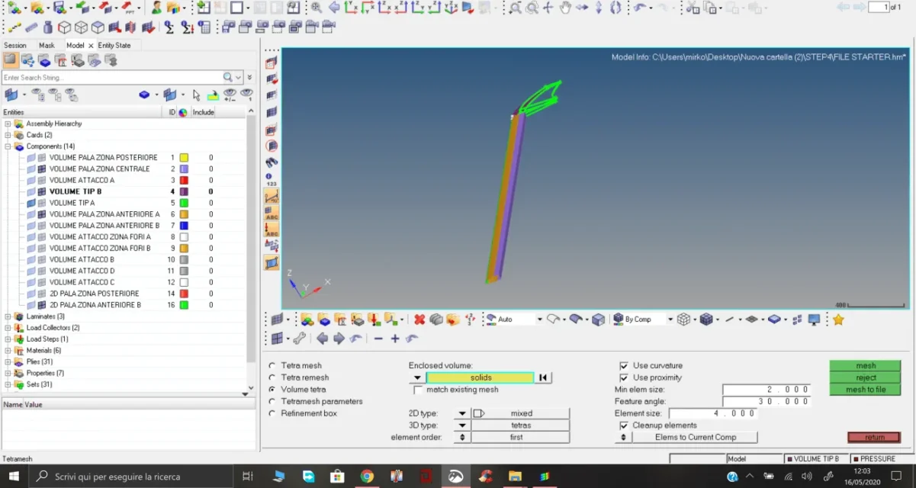The width and height of the screenshot is (916, 488).
Task: Click the undo arrow icon
Action: (639, 8)
